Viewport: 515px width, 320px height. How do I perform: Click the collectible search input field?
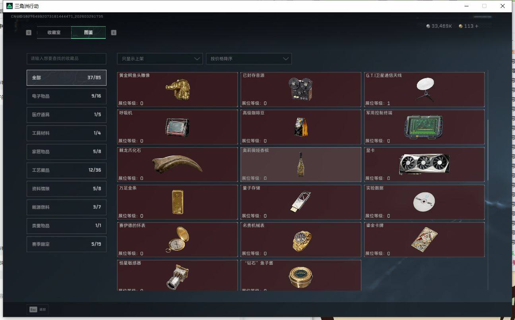click(x=66, y=59)
